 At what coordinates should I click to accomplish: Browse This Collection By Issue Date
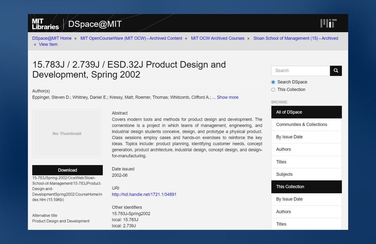[307, 199]
